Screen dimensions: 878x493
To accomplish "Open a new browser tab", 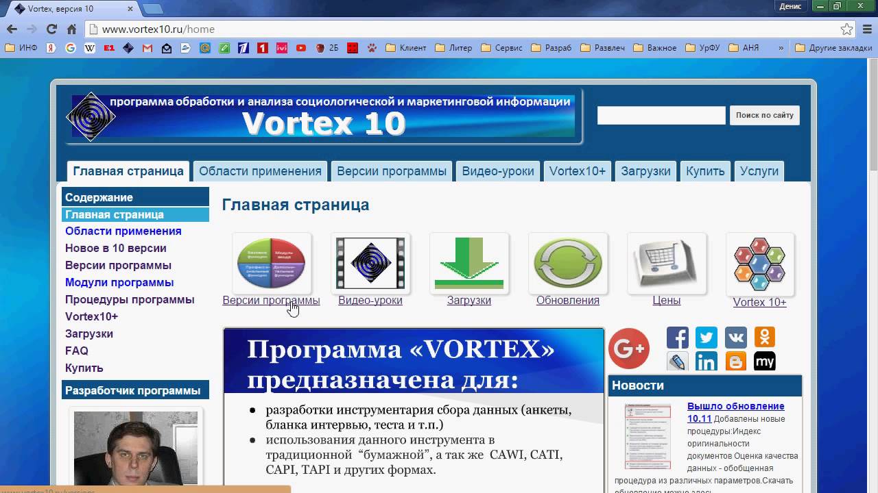I will 152,9.
